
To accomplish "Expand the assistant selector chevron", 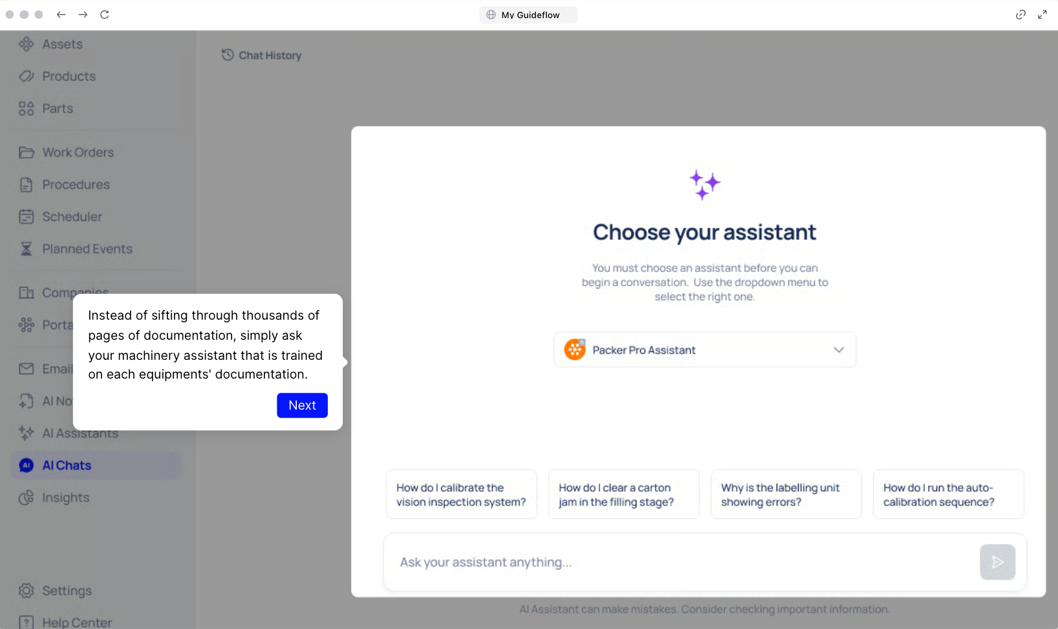I will click(x=839, y=349).
